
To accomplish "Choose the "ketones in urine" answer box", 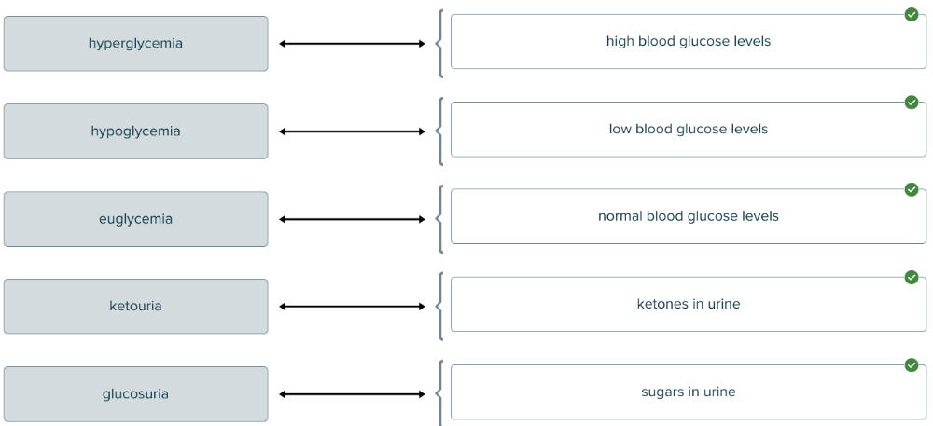I will [x=688, y=305].
